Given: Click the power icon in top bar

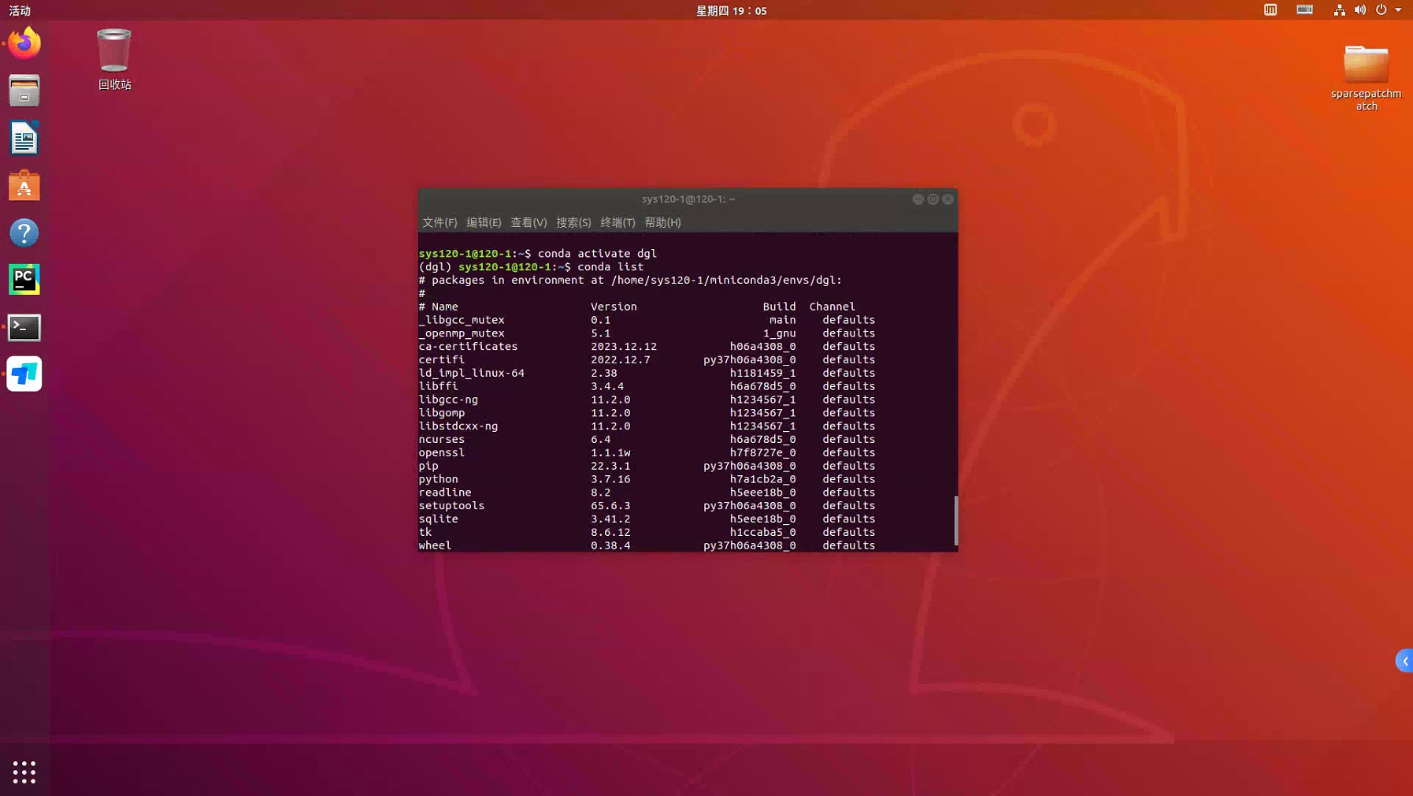Looking at the screenshot, I should point(1381,10).
